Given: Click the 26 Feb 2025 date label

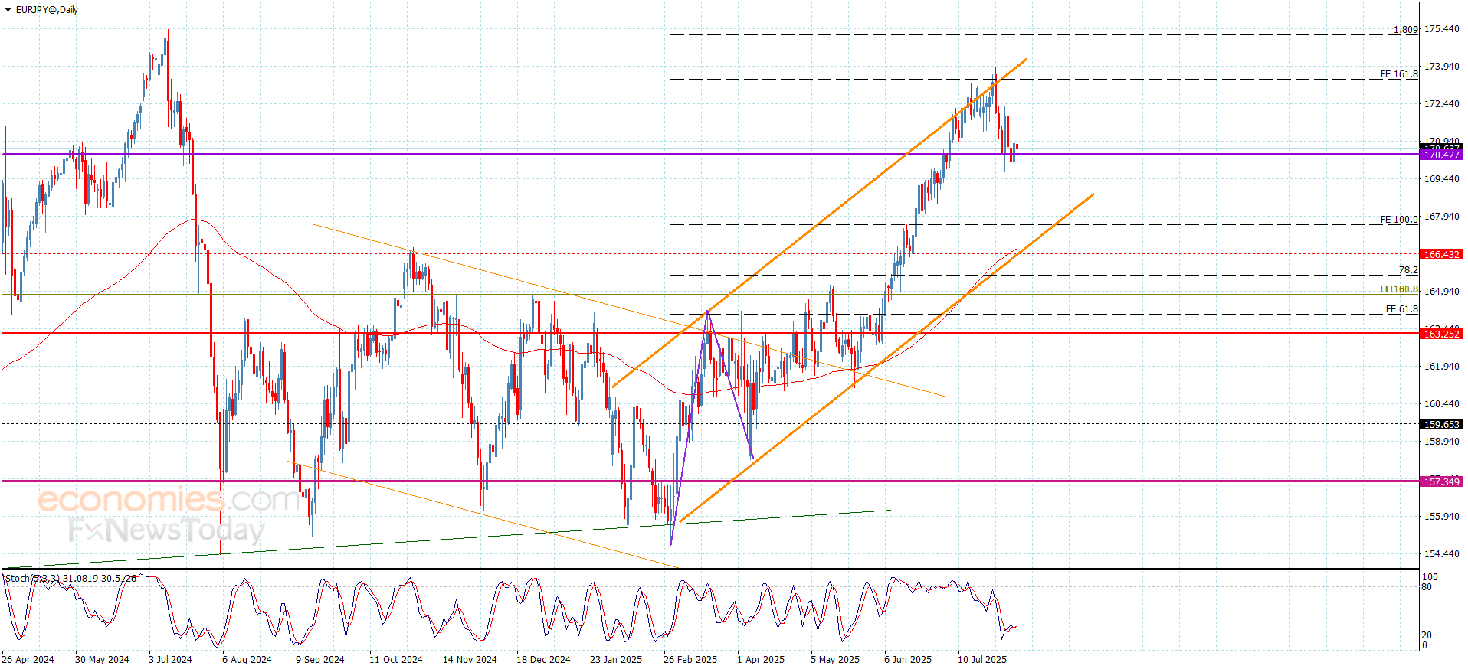Looking at the screenshot, I should (x=690, y=660).
